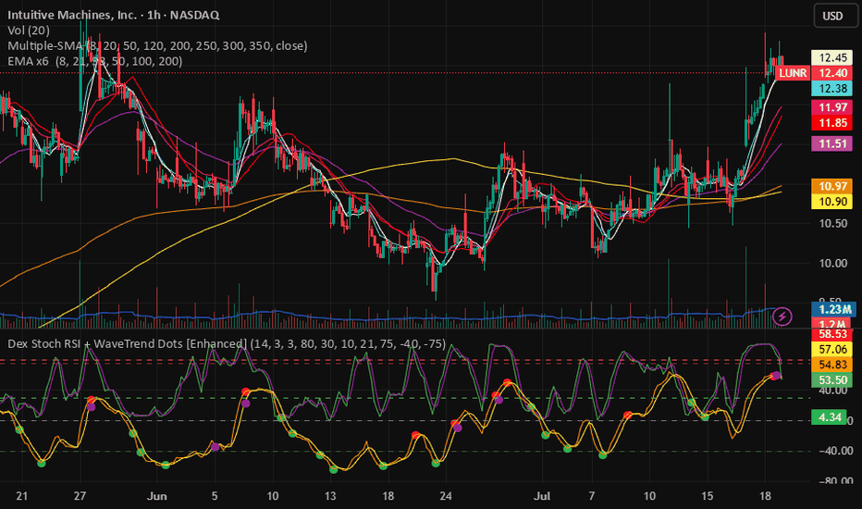Click the 58.53 indicator value label
Image resolution: width=862 pixels, height=509 pixels.
tap(832, 334)
